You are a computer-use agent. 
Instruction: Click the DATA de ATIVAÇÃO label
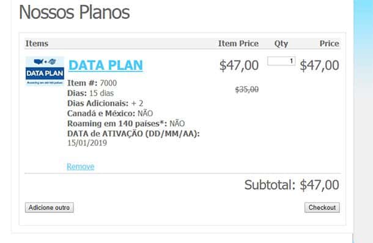133,133
